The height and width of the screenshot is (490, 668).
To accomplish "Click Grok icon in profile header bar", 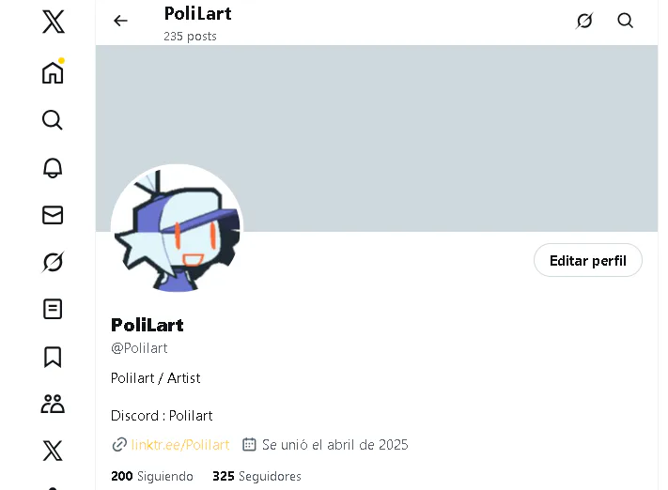I will click(584, 21).
